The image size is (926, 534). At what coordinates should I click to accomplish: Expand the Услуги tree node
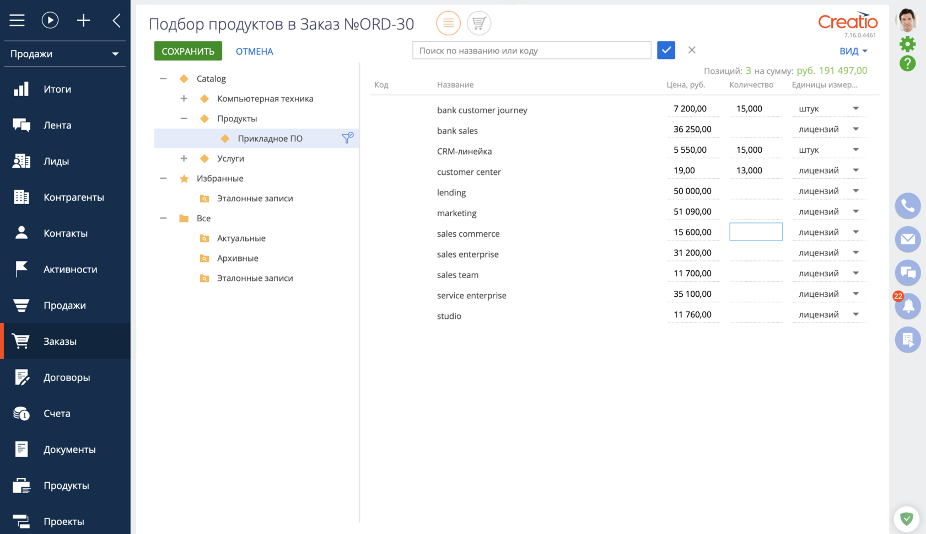click(184, 158)
